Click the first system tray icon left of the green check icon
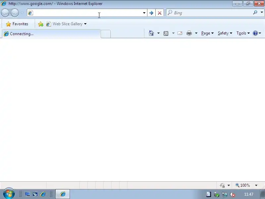Image resolution: width=265 pixels, height=199 pixels. point(209,194)
